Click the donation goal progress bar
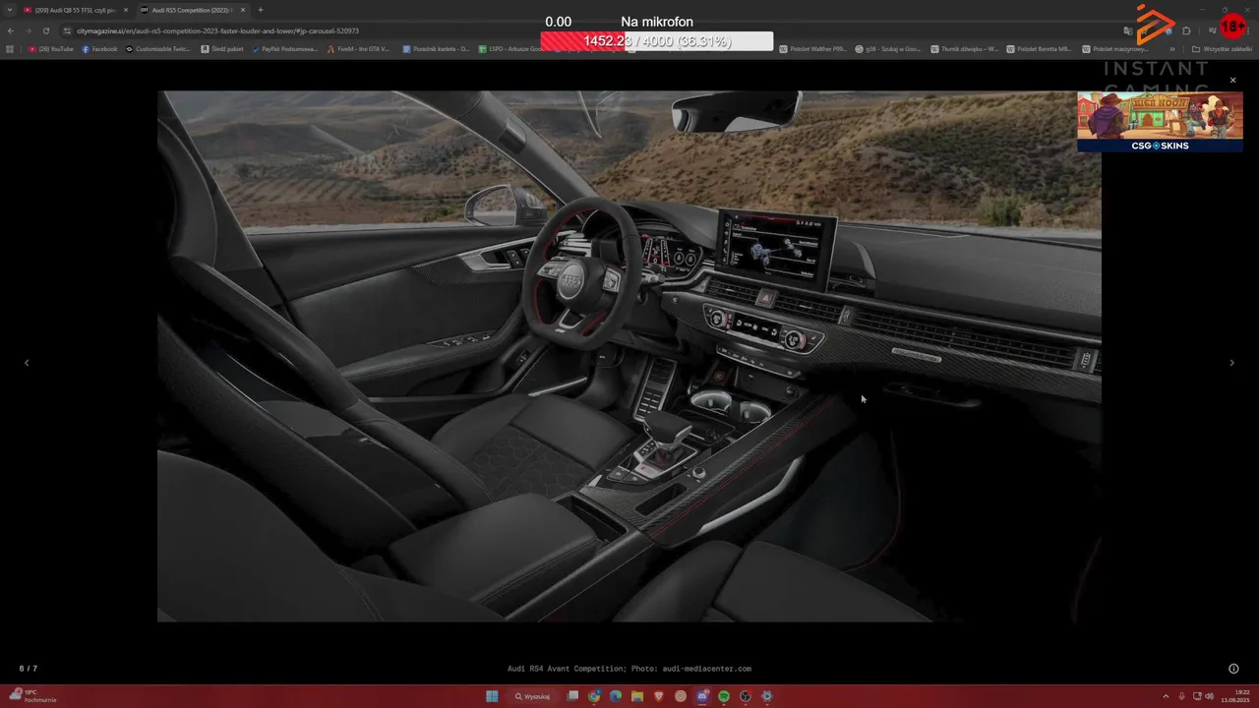The image size is (1259, 708). (656, 41)
